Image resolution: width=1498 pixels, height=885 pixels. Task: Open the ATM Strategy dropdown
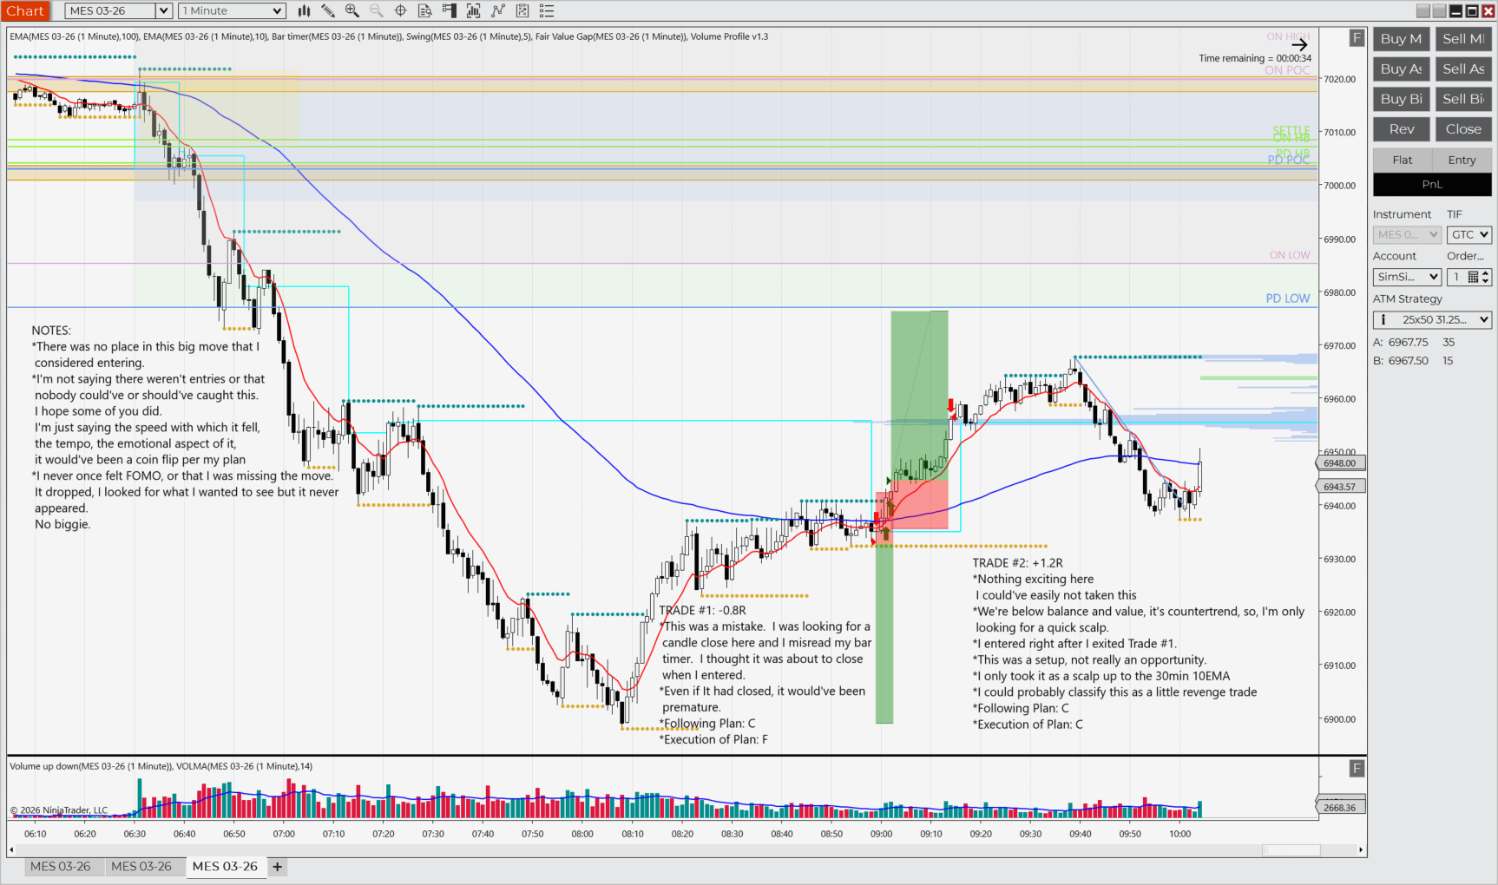pos(1483,319)
